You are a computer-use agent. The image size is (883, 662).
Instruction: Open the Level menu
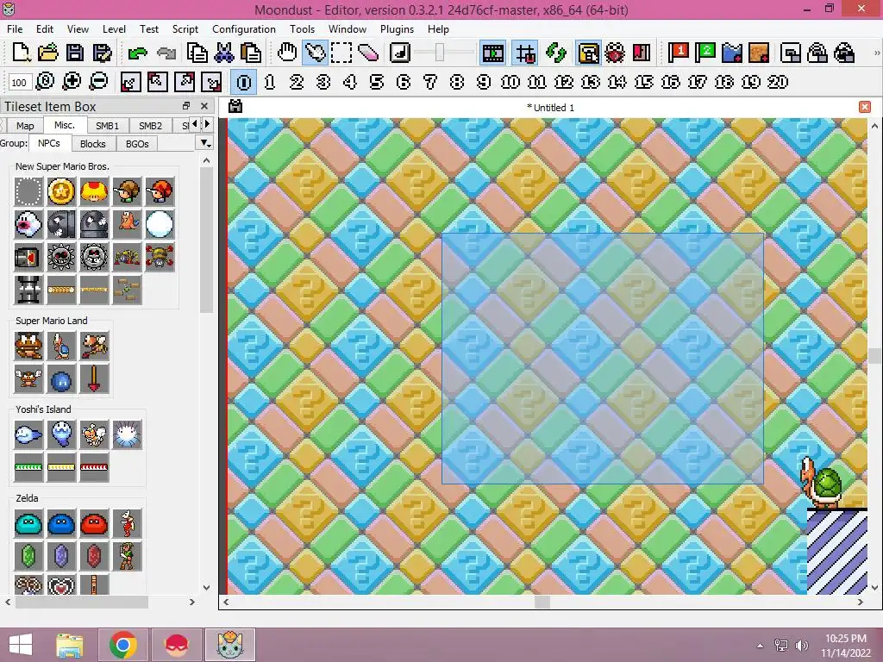click(114, 29)
